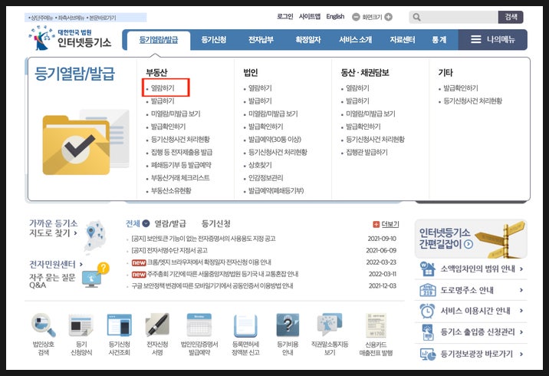The image size is (549, 376).
Task: Toggle the 전체 notice filter arrow
Action: coord(146,223)
